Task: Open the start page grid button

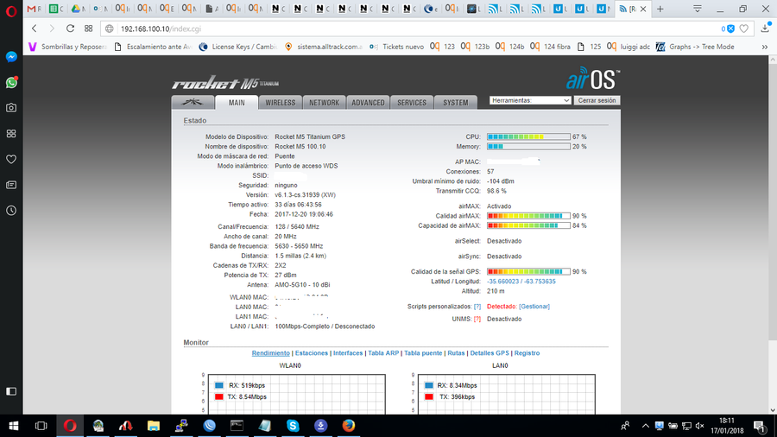Action: (89, 28)
